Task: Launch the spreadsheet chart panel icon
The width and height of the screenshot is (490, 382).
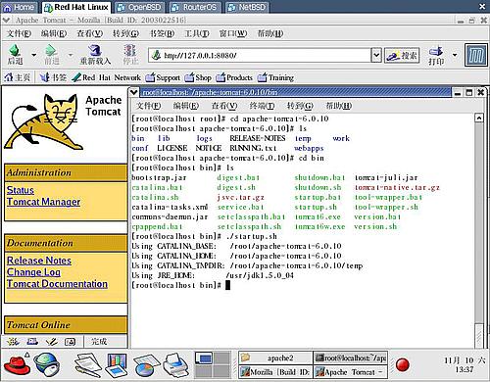Action: point(146,365)
